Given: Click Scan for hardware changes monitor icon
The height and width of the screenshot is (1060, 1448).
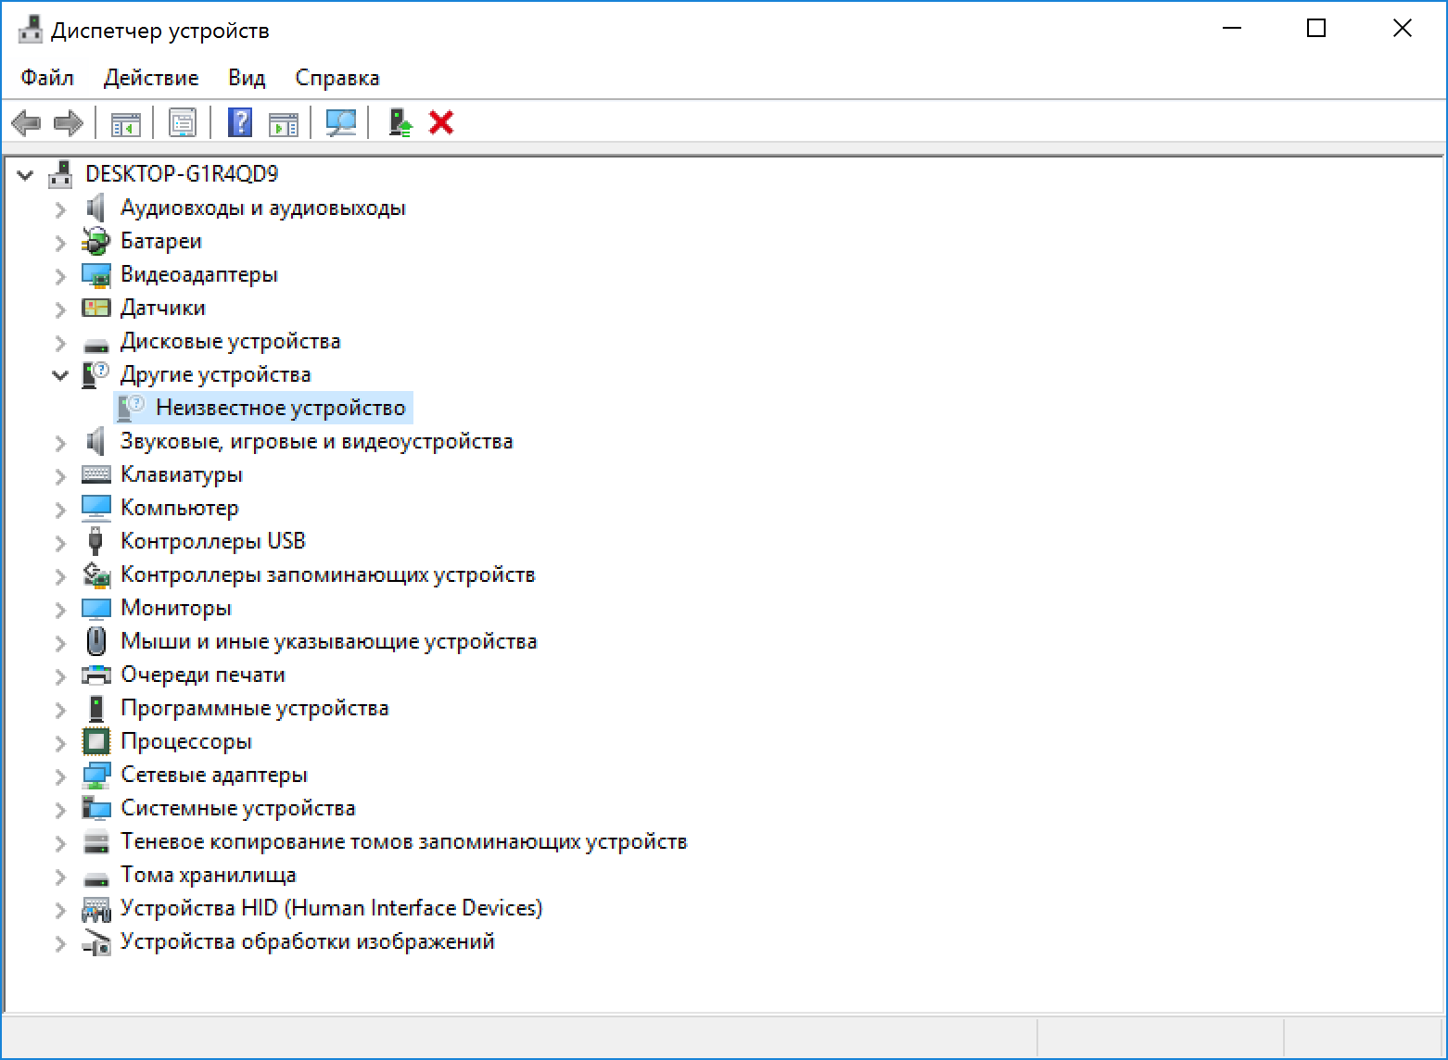Looking at the screenshot, I should point(341,122).
